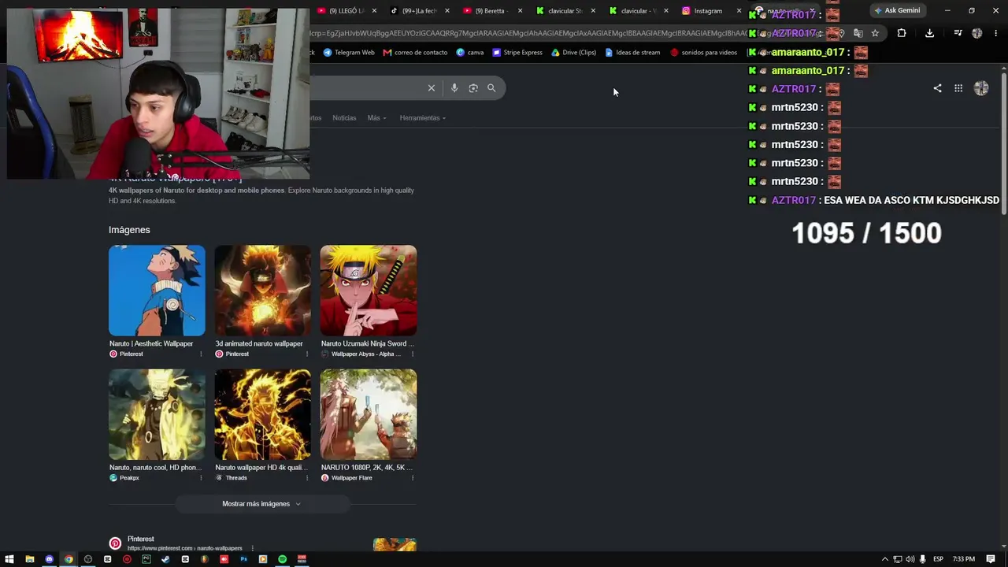Open Discord from taskbar
Image resolution: width=1008 pixels, height=567 pixels.
pyautogui.click(x=49, y=559)
